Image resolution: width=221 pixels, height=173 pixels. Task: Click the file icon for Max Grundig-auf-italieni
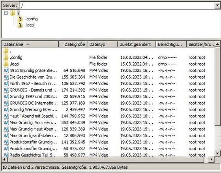pos(6,135)
